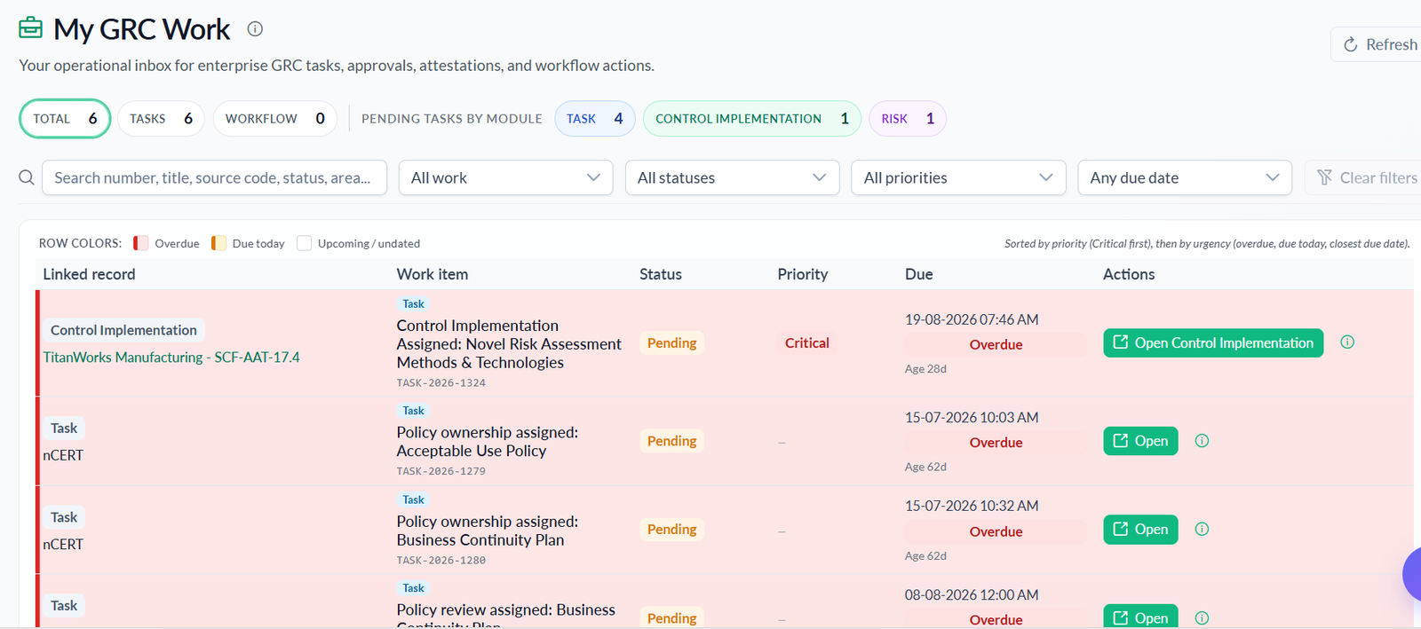Click info icon next to Open Control Implementation

click(x=1347, y=342)
